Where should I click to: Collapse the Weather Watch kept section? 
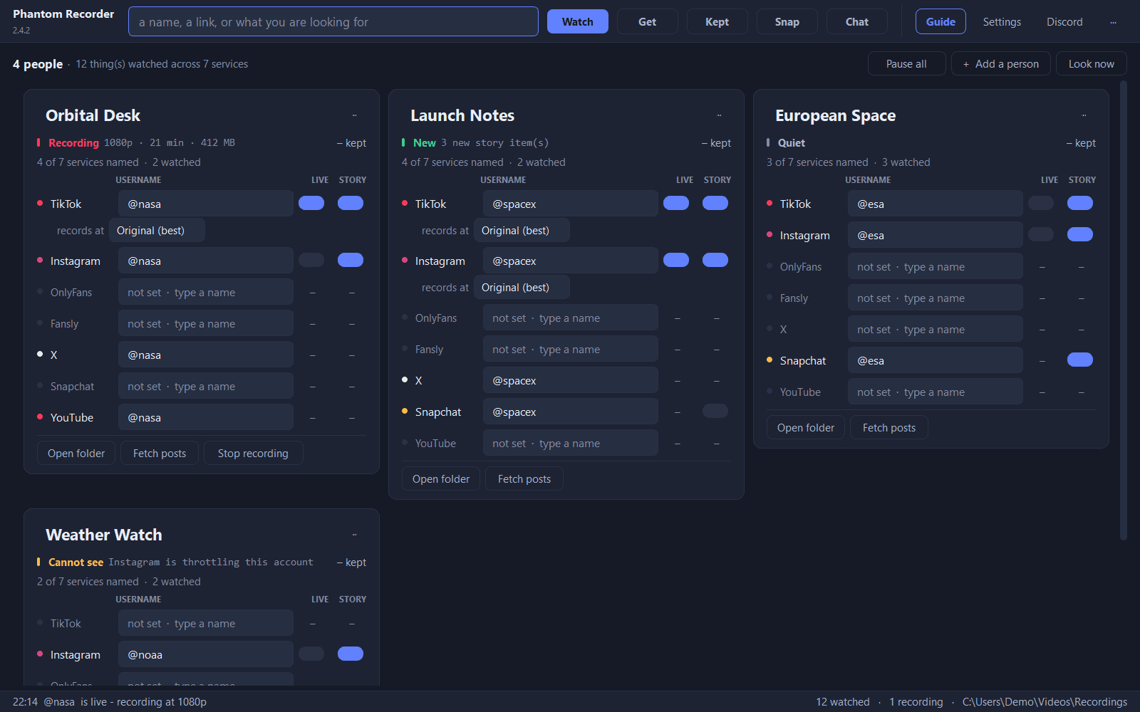pyautogui.click(x=351, y=562)
